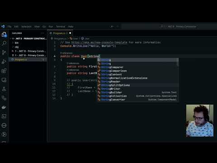Open the Go menu

point(44,27)
